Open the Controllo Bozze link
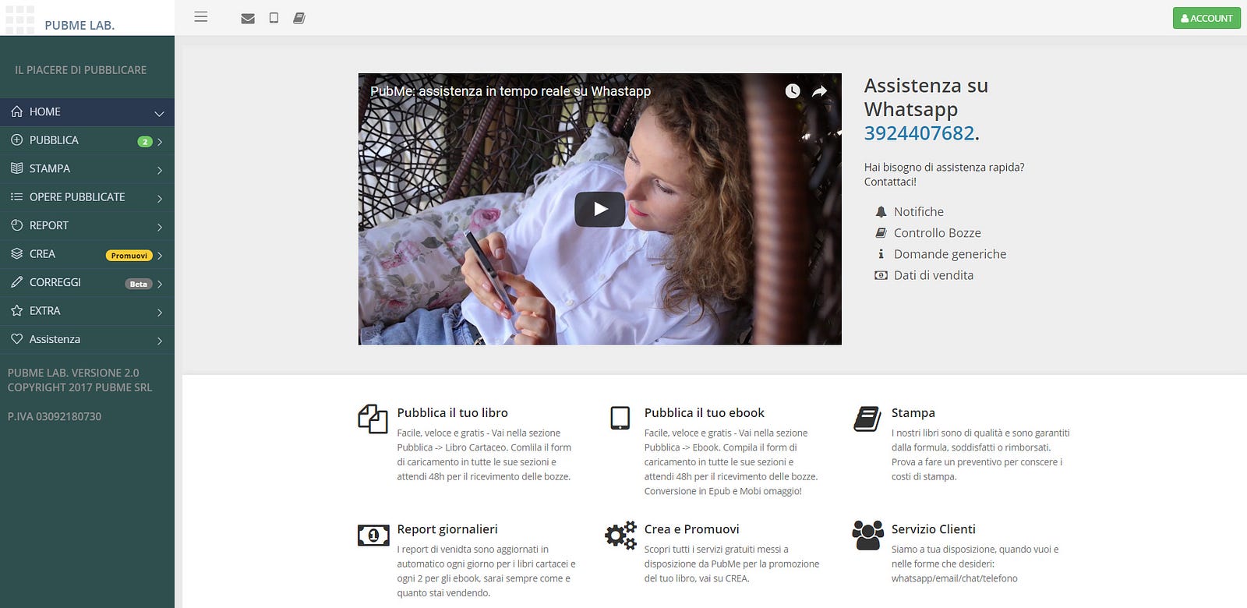 pyautogui.click(x=937, y=233)
